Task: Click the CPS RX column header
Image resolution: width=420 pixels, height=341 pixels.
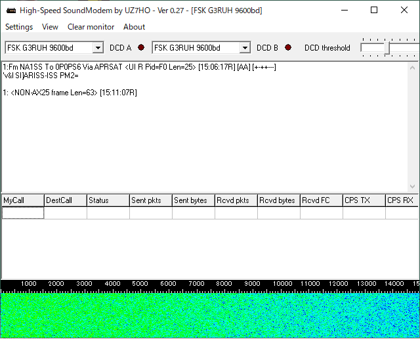Action: pyautogui.click(x=402, y=200)
